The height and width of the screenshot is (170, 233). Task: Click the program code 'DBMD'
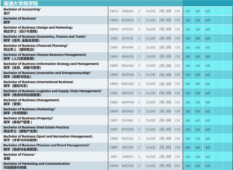pyautogui.click(x=114, y=29)
